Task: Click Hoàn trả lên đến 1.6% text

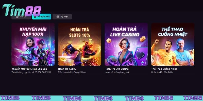Action: click(162, 72)
